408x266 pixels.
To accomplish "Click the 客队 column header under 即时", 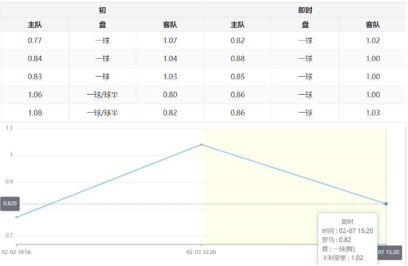I will coord(373,25).
